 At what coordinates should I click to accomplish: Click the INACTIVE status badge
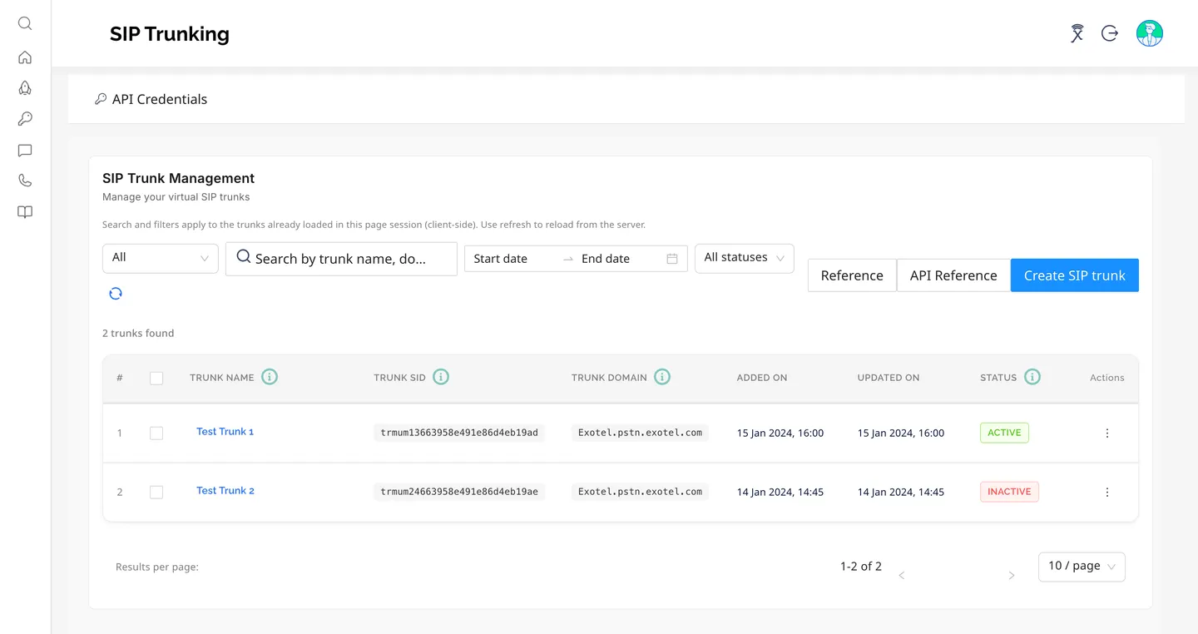(1009, 492)
